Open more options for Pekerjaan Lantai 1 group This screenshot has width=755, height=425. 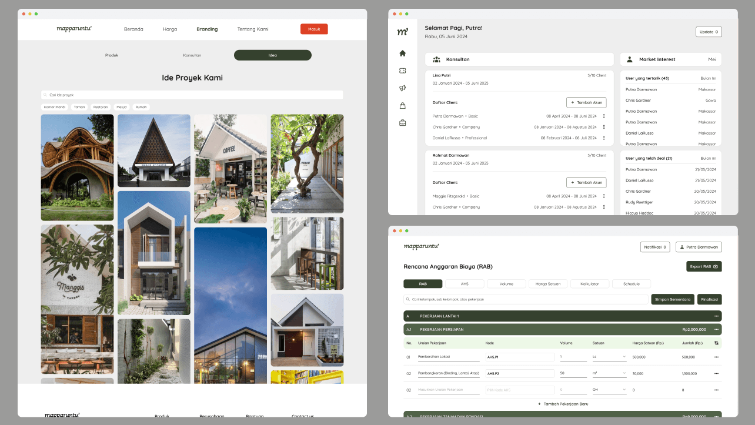716,316
